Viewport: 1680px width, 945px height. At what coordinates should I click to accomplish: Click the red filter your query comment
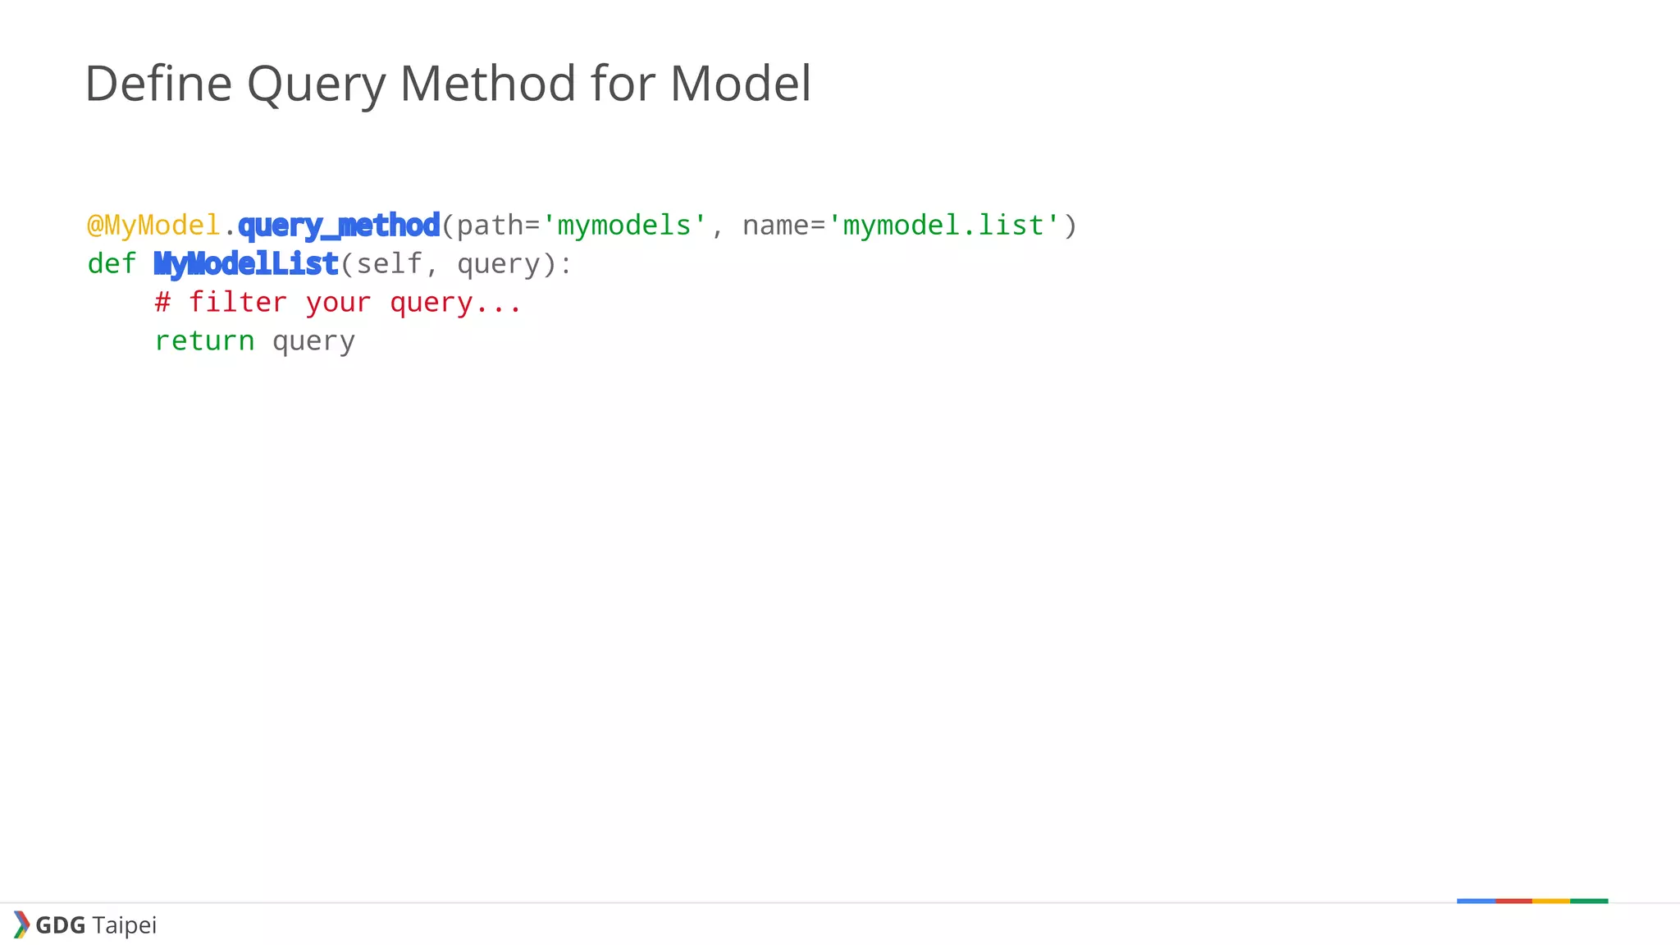[x=338, y=303]
